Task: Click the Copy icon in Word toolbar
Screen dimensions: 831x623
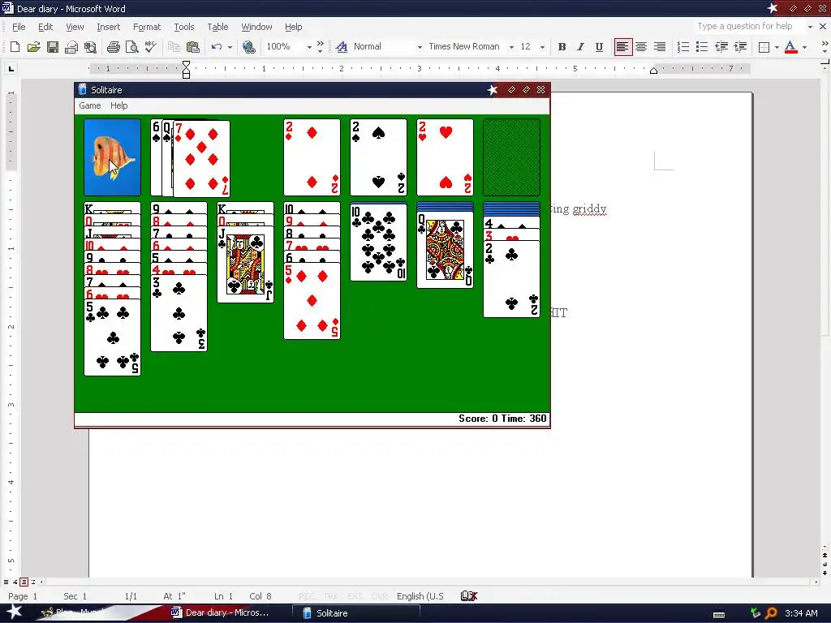Action: pyautogui.click(x=174, y=46)
